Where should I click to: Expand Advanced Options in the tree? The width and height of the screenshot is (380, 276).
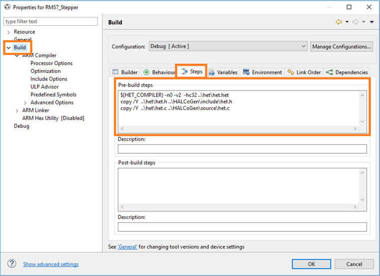[x=25, y=102]
